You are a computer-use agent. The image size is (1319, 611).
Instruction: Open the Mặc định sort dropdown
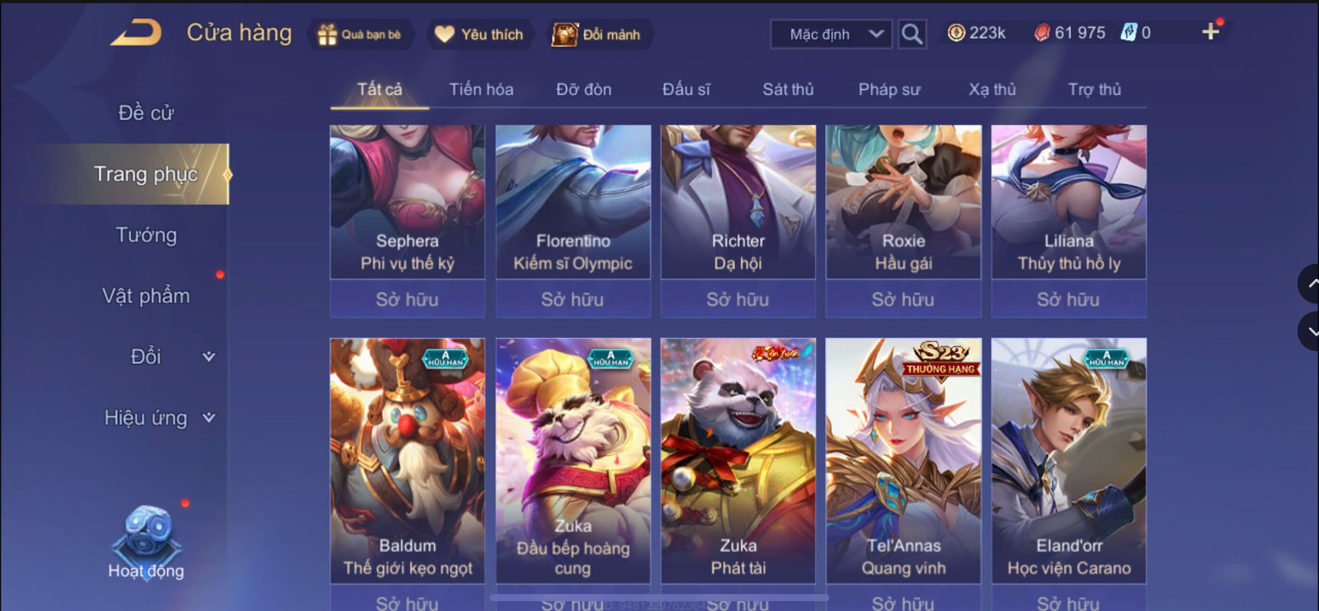pos(831,34)
